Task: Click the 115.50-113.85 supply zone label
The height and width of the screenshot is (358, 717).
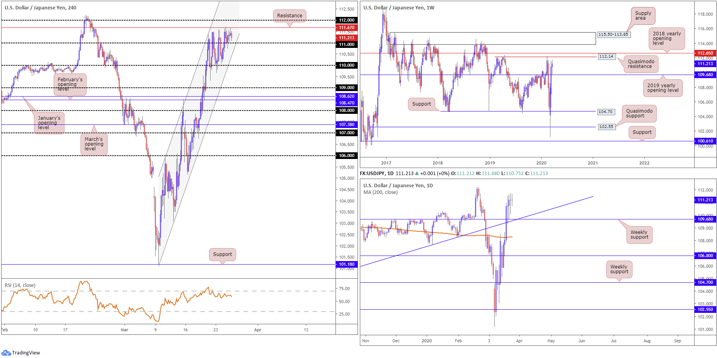Action: click(613, 35)
